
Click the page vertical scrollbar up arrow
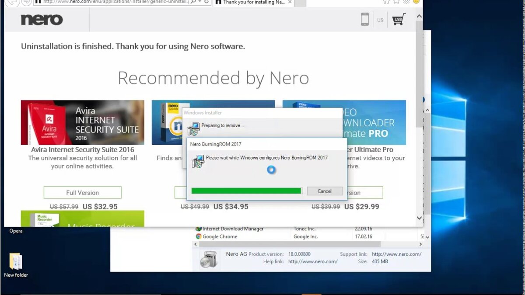click(419, 17)
